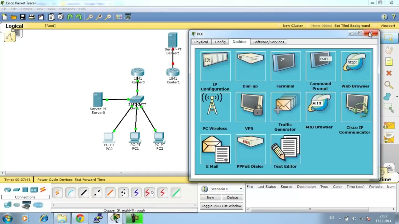
Task: Click the Zoom In magnifier
Action: [x=90, y=17]
